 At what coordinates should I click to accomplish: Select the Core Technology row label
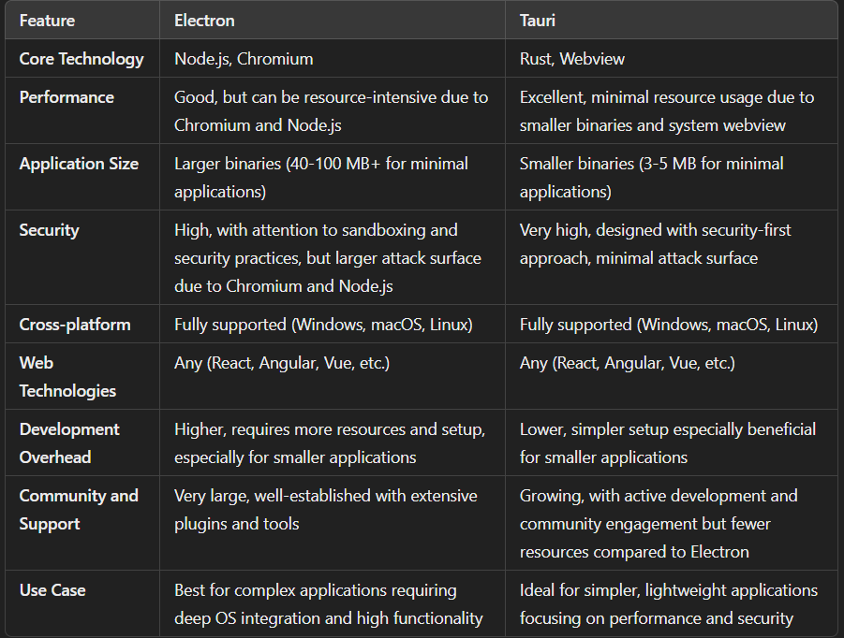point(81,58)
